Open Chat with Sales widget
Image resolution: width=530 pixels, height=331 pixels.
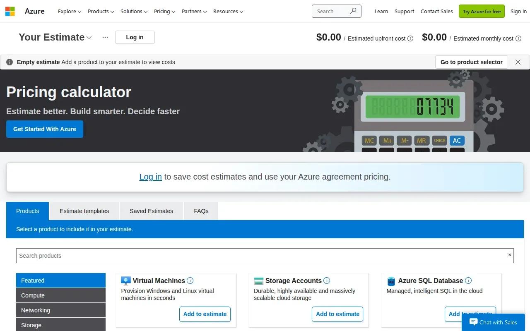click(493, 322)
